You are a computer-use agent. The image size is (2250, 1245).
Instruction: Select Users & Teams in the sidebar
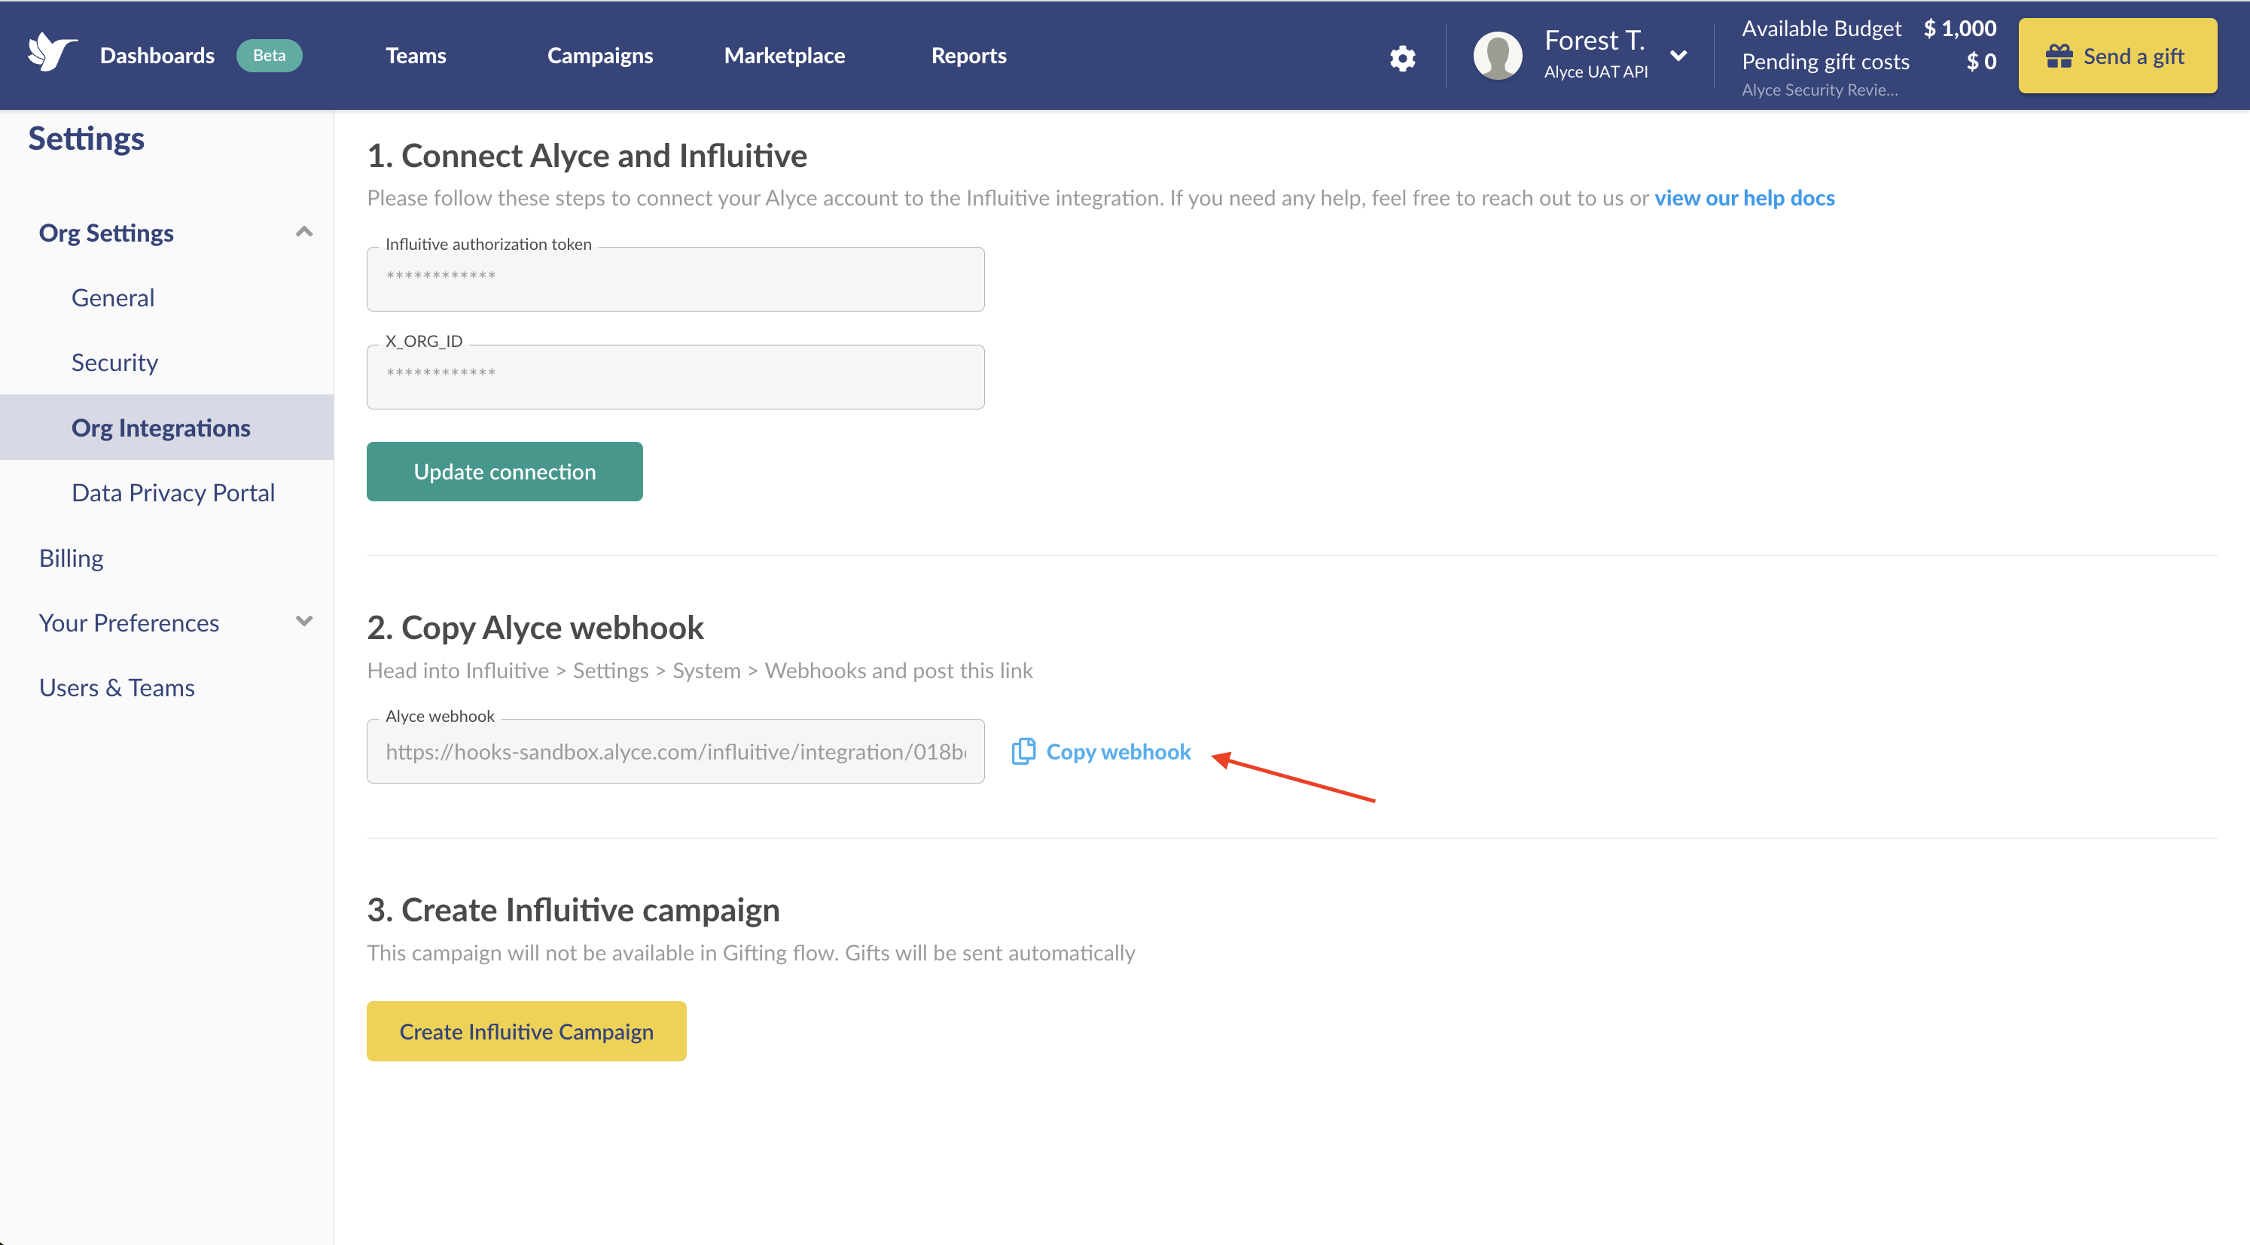(116, 686)
